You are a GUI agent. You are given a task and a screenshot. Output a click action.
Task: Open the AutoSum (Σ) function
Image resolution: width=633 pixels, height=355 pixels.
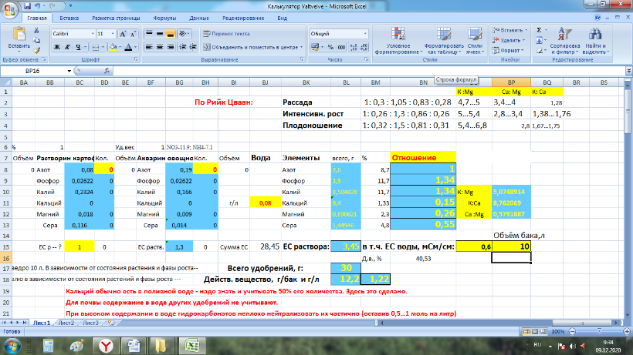(x=539, y=30)
